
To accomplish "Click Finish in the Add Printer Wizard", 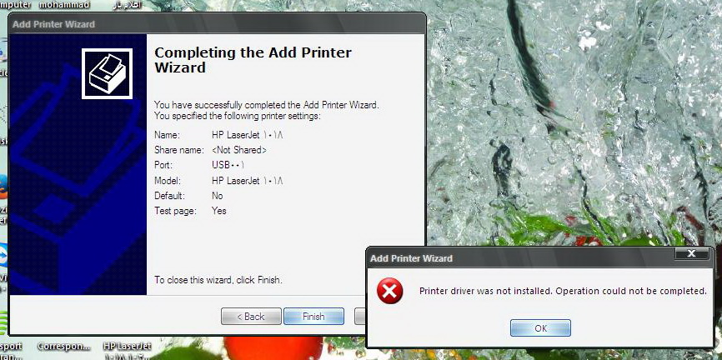I will pyautogui.click(x=313, y=317).
